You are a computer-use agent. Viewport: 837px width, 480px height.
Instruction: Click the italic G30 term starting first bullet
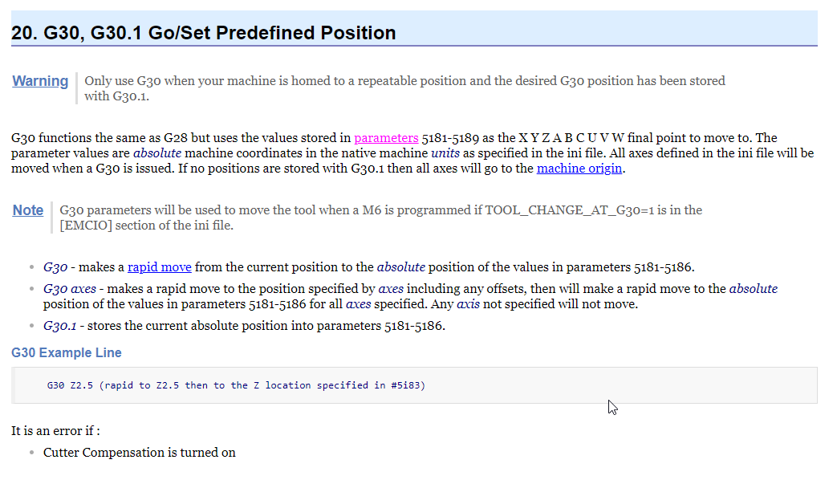click(55, 267)
